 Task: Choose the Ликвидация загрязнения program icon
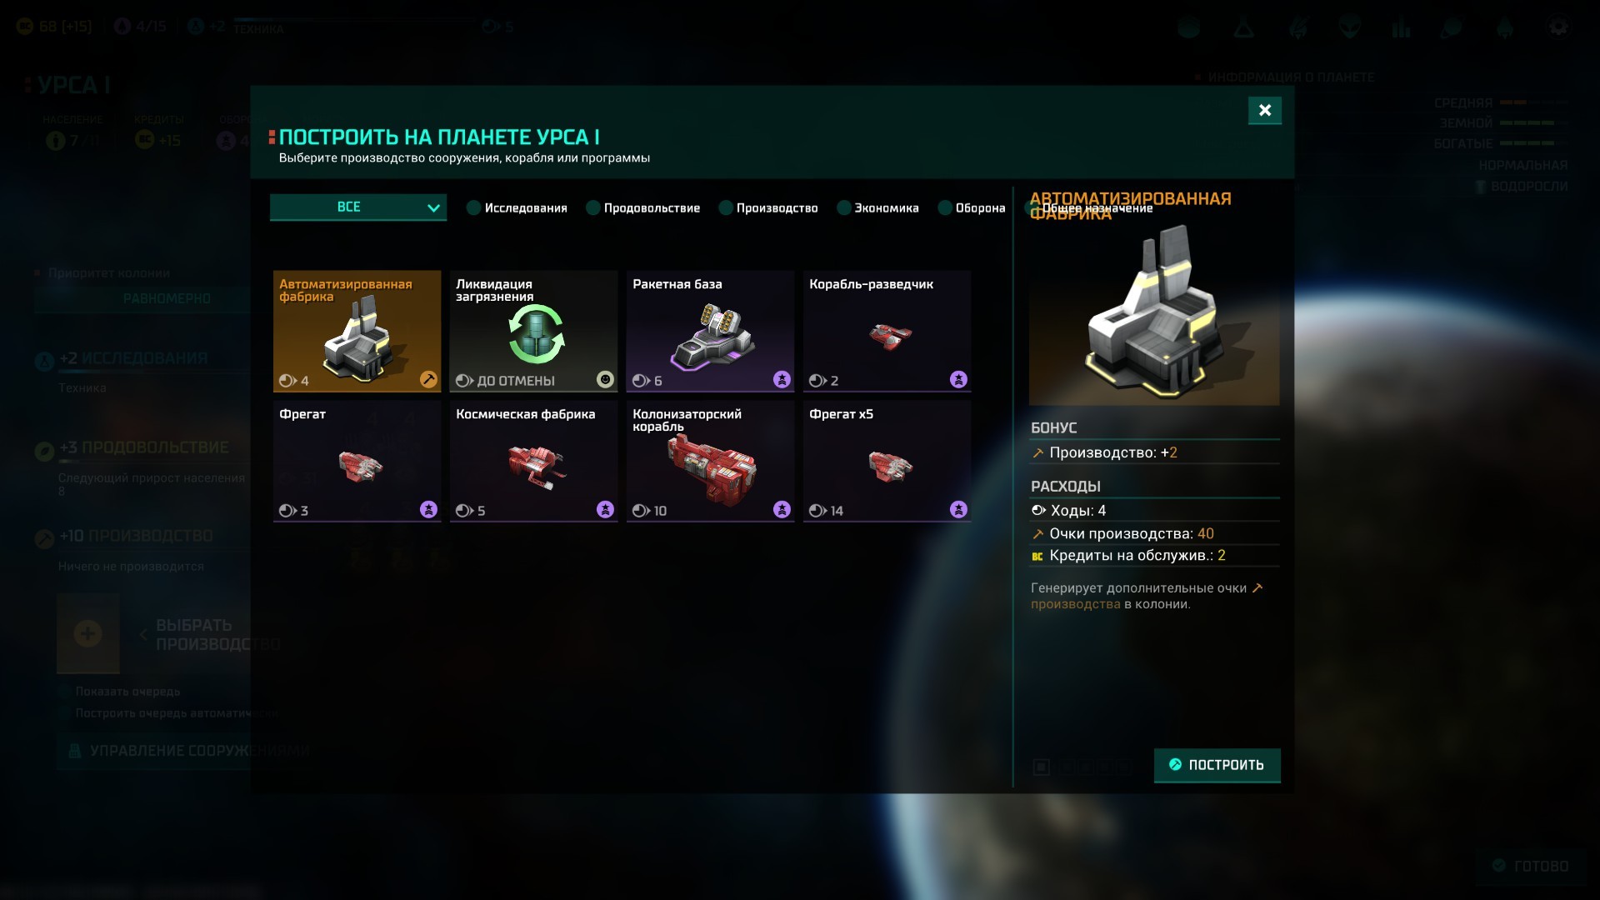[536, 334]
